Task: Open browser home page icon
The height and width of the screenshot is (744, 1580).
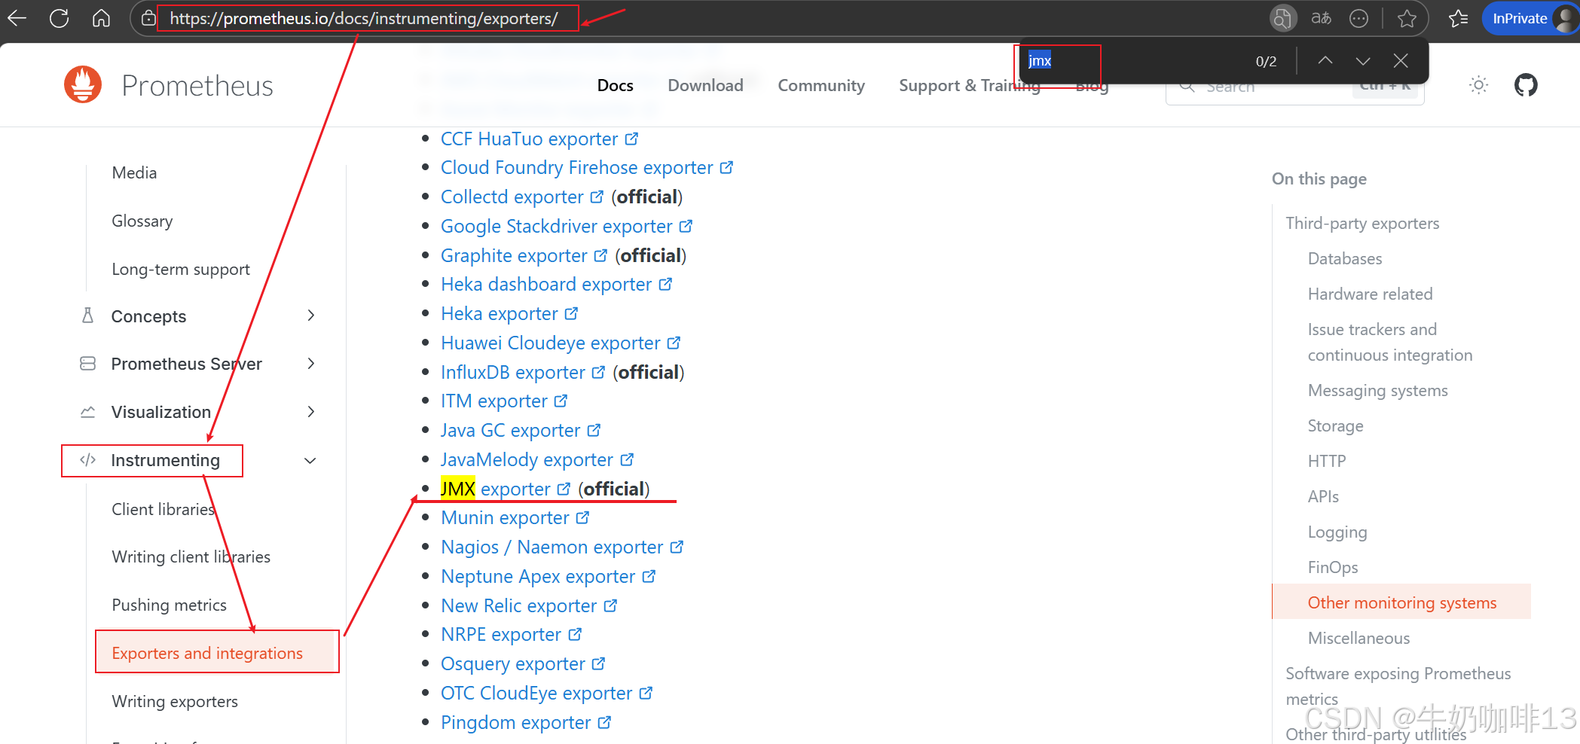Action: pyautogui.click(x=101, y=18)
